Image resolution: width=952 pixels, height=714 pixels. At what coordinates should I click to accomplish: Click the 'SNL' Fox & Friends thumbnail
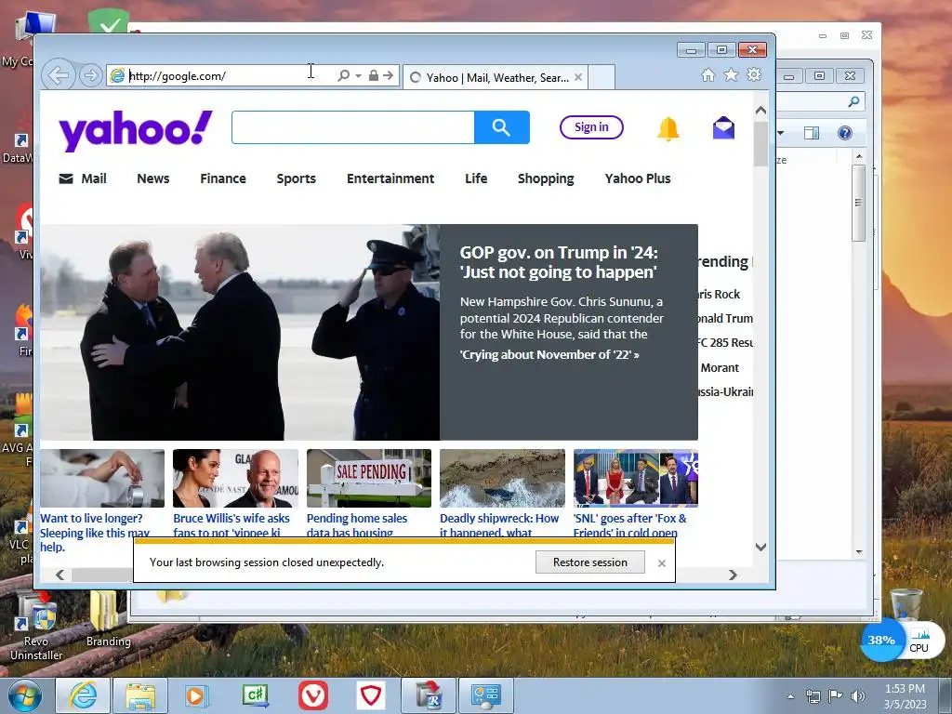click(636, 479)
